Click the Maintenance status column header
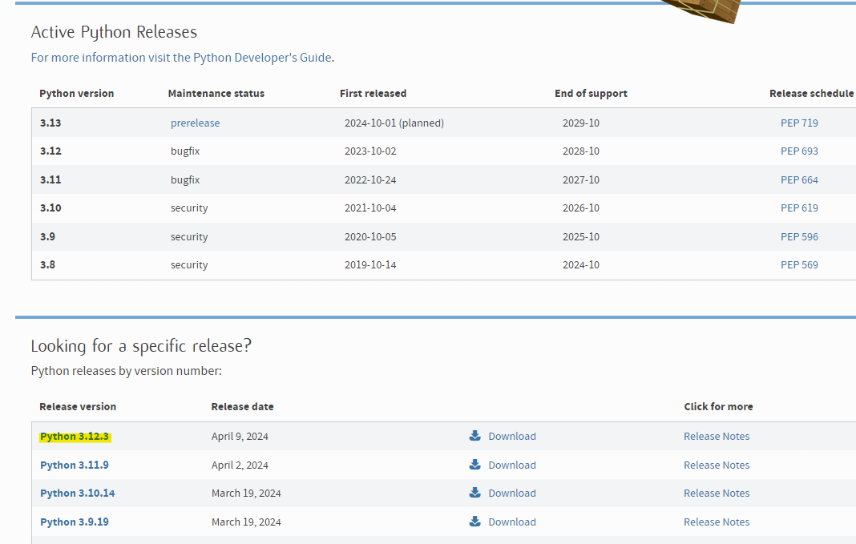Screen dimensions: 856x544 coord(216,93)
